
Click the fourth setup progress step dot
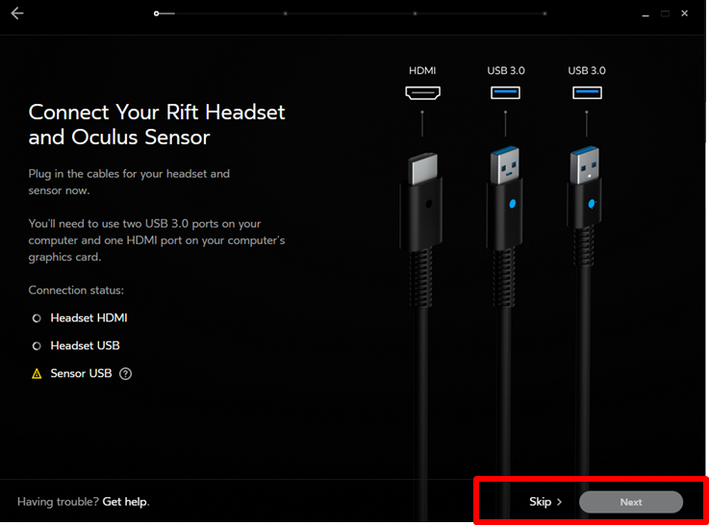coord(544,13)
